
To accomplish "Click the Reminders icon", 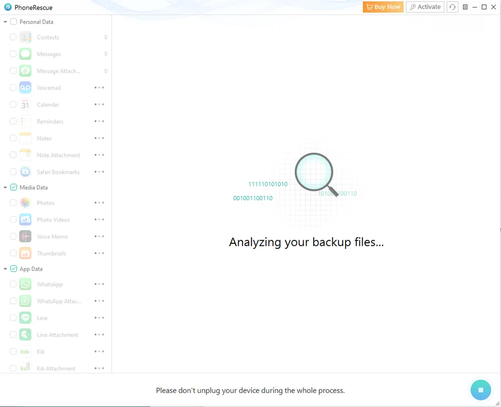I will 25,121.
